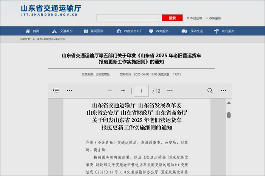Go to 首页 breadcrumb link
Viewport: 265px width, 176px height.
point(39,39)
